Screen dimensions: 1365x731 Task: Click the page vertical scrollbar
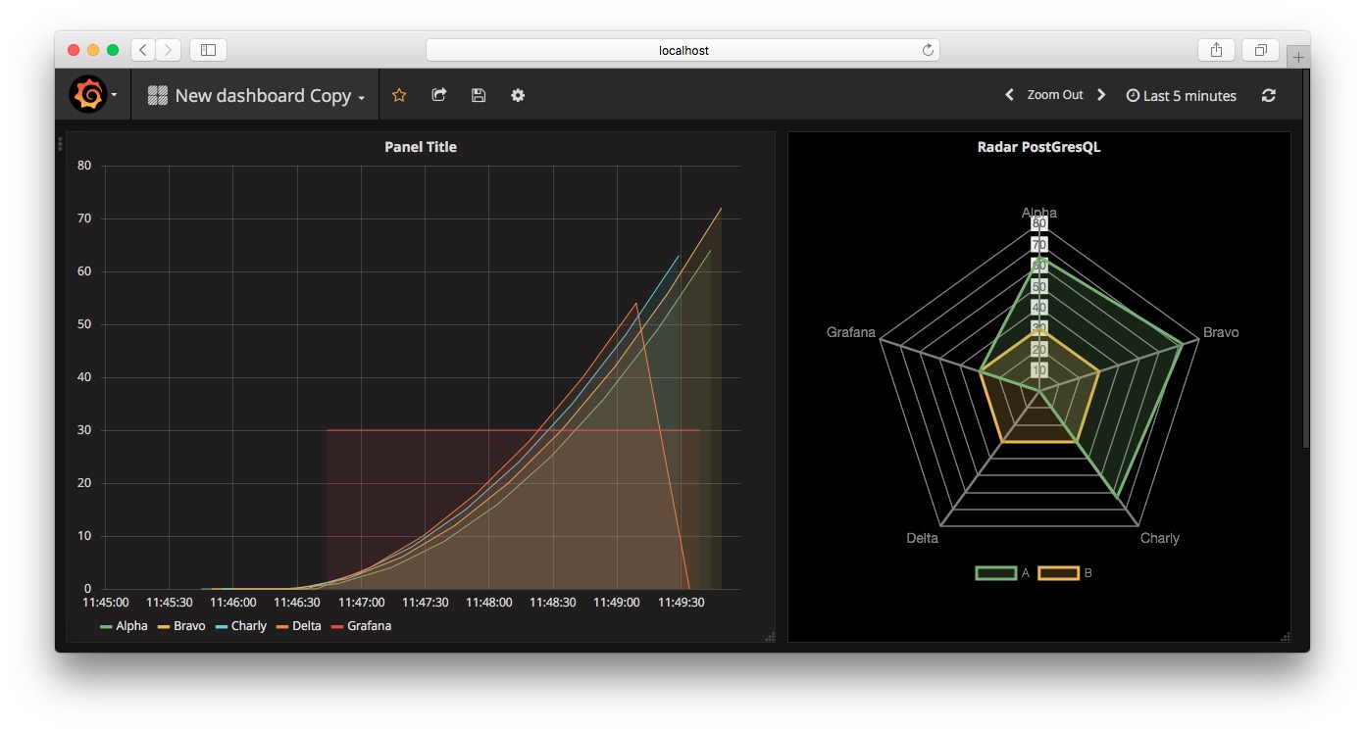coord(1305,259)
